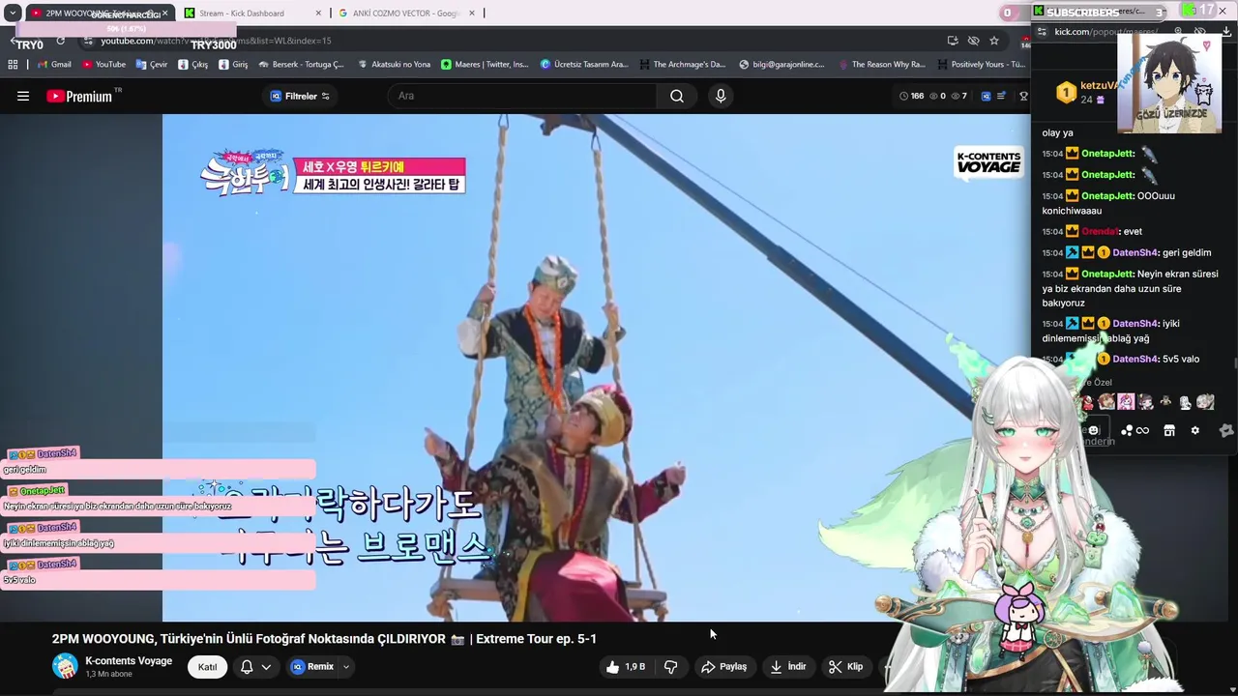Reload the YouTube page
The height and width of the screenshot is (696, 1238).
click(x=60, y=41)
